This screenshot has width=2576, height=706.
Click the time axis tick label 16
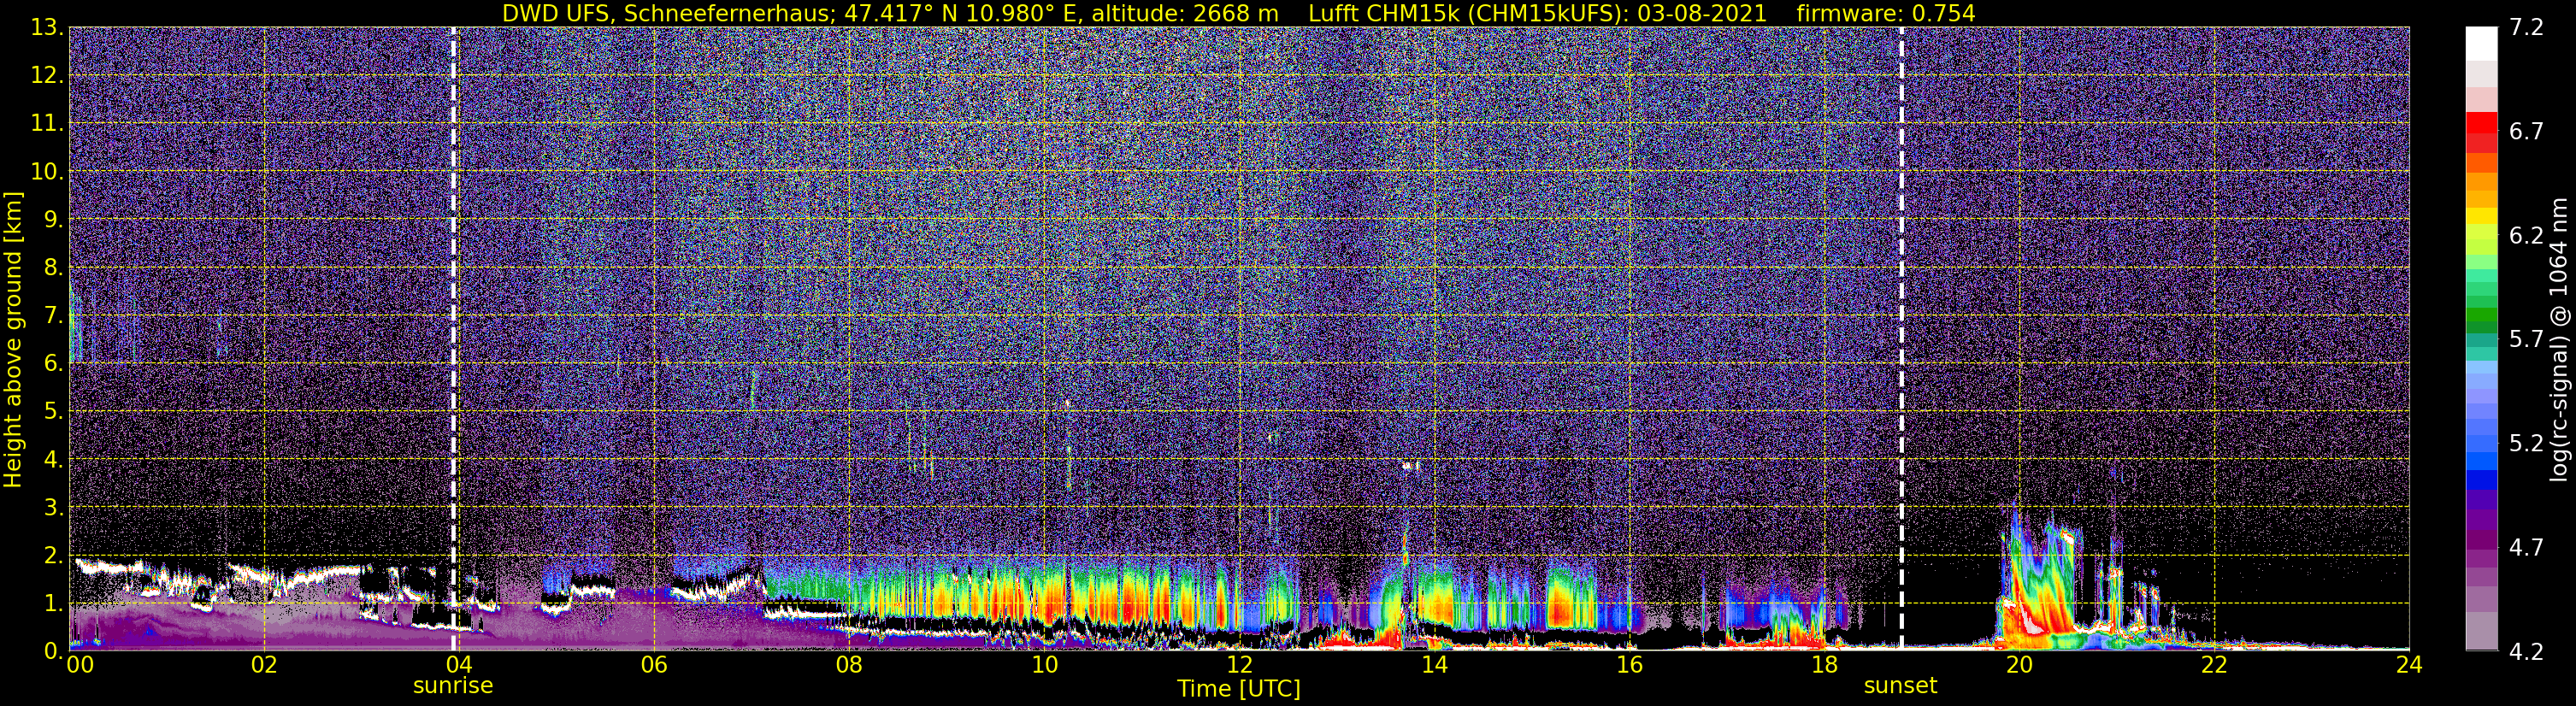tap(1629, 665)
